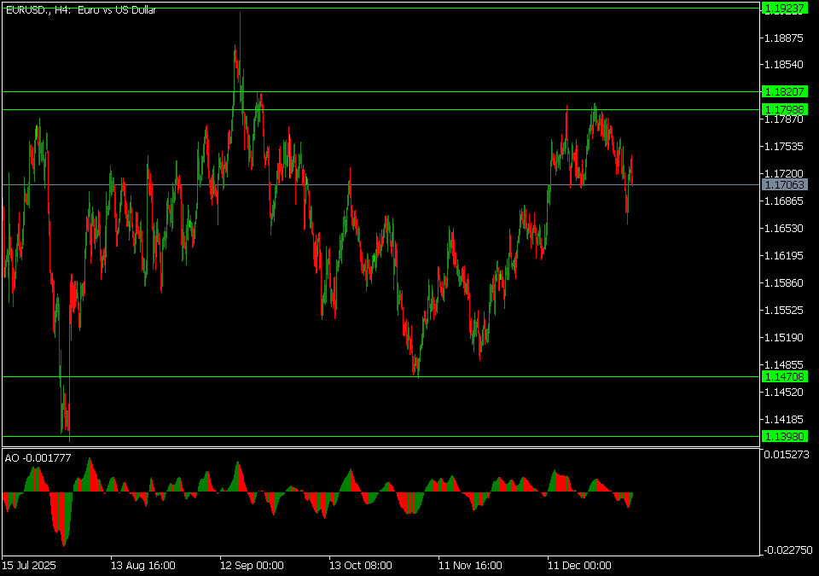Click the AO -0.001777 indicator label
The height and width of the screenshot is (576, 819).
(38, 458)
